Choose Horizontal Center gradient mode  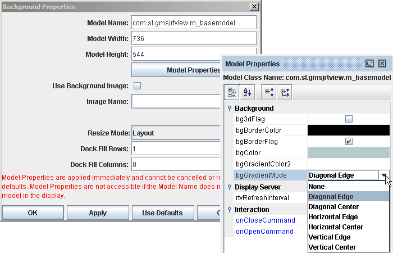pyautogui.click(x=349, y=227)
